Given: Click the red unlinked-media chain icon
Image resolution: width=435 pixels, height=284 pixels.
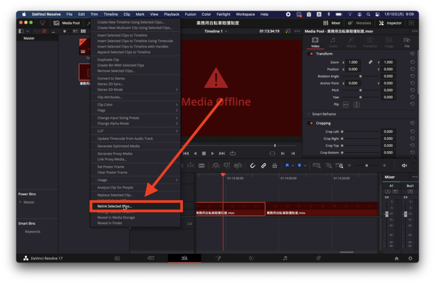Looking at the screenshot, I should click(44, 31).
